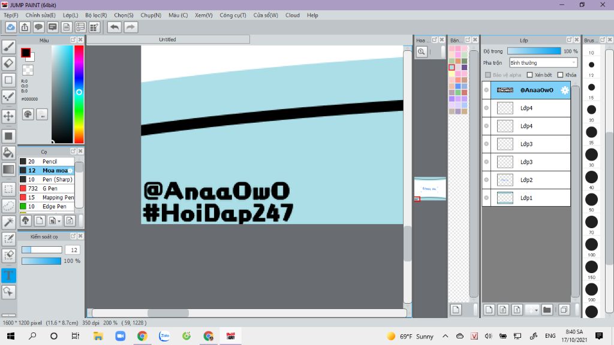Open layer panel add-layer dropdown arrow
Viewport: 614px width, 345px height.
click(x=536, y=310)
